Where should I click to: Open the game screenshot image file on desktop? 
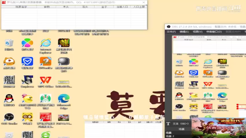point(64,118)
